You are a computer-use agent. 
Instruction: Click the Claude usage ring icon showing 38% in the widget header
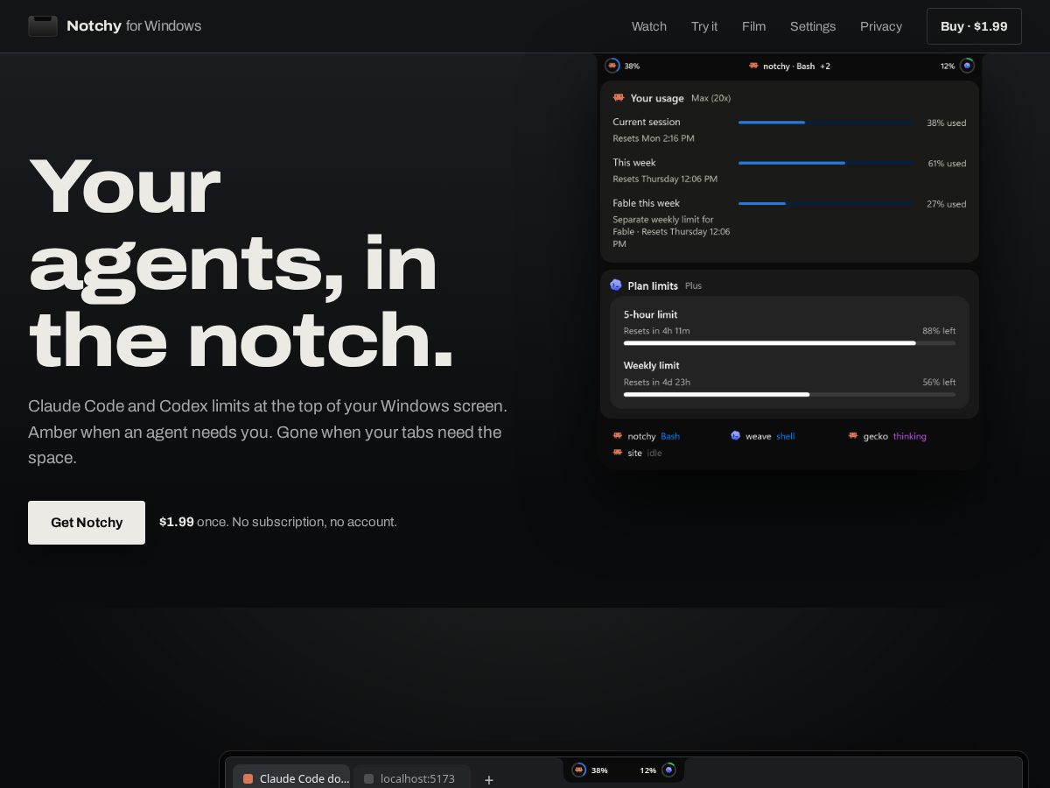point(612,66)
